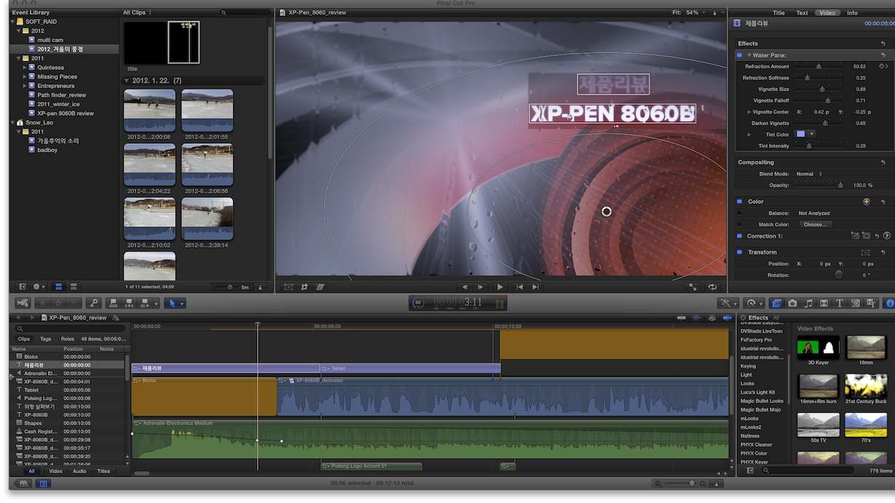The width and height of the screenshot is (895, 503).
Task: Disable the Water Pane effect checkbox
Action: click(740, 55)
